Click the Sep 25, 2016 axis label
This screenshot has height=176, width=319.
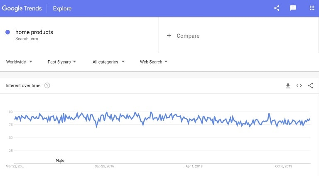(x=104, y=166)
